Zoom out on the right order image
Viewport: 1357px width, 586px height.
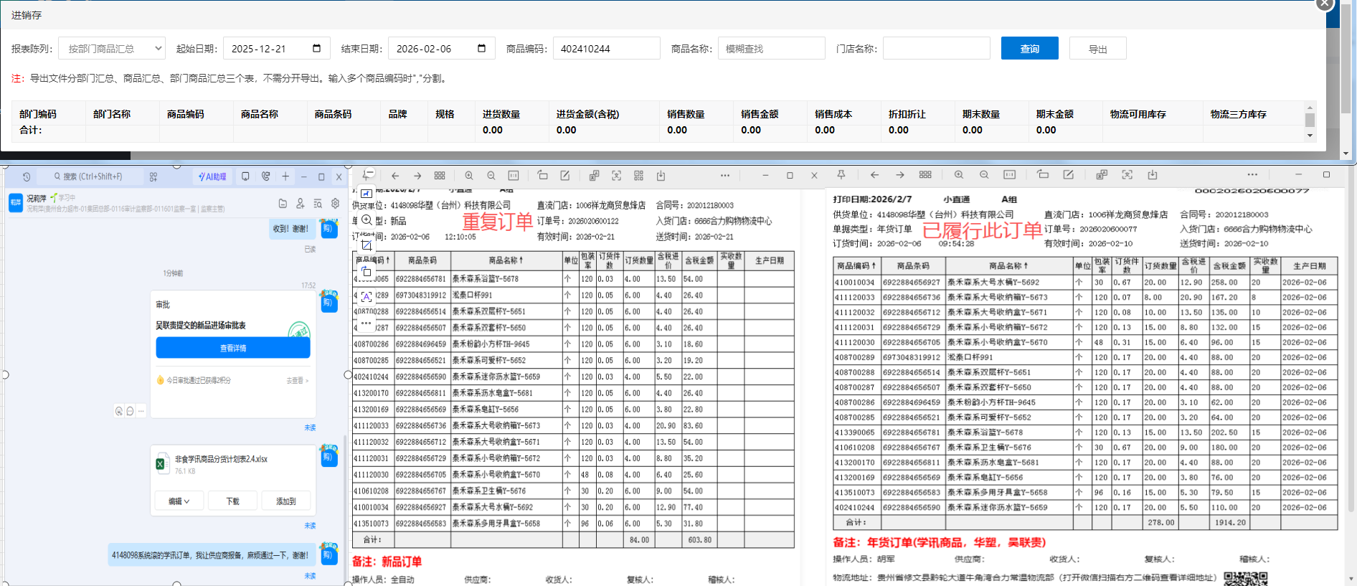point(984,175)
